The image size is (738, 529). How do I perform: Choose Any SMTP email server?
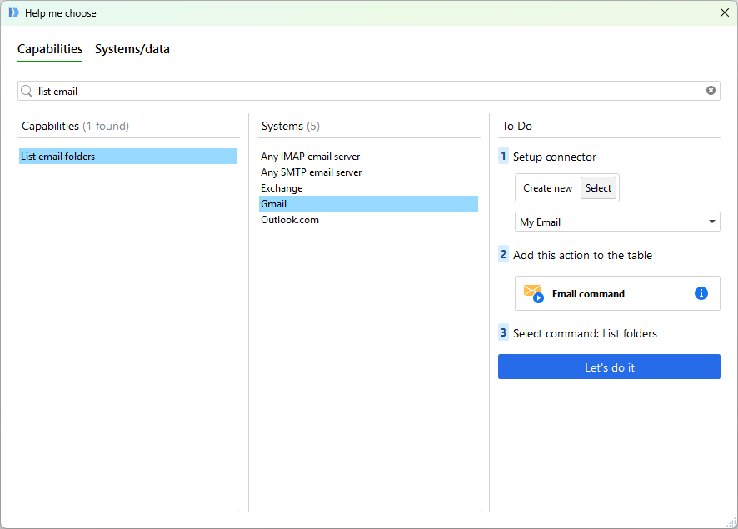(x=311, y=172)
